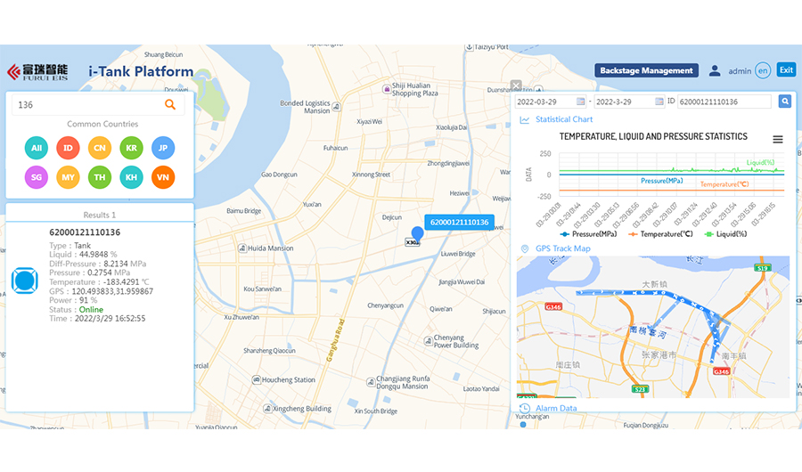Filter by VN country circle
The image size is (802, 472).
coord(163,177)
